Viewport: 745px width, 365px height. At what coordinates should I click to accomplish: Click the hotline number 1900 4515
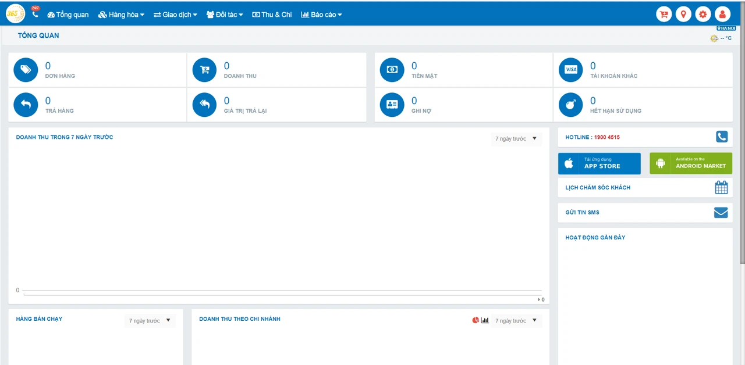pos(607,138)
